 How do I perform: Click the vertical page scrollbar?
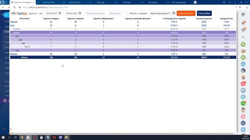coord(237,72)
